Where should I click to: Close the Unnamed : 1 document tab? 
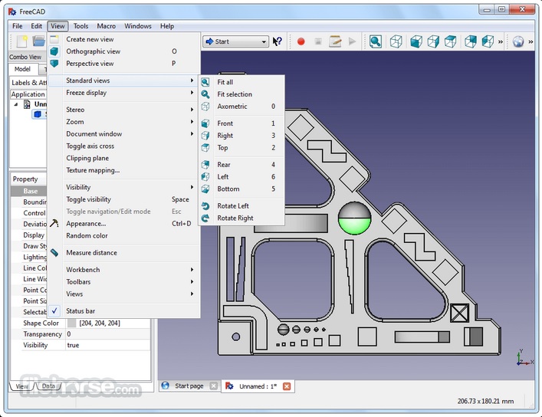click(x=287, y=386)
